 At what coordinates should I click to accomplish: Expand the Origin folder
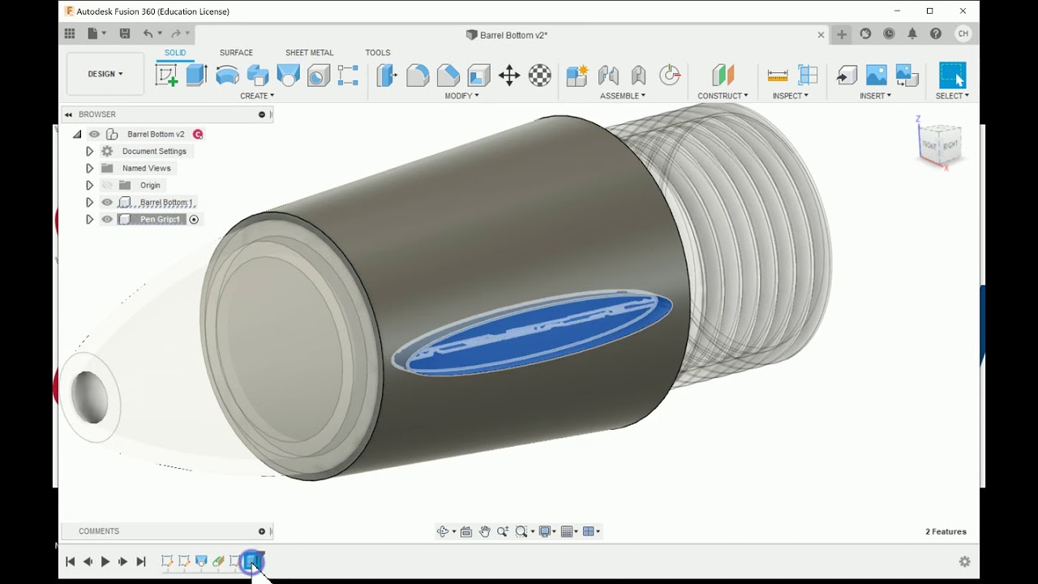[x=89, y=185]
